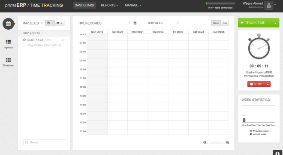Click the impulses Search field
The height and width of the screenshot is (155, 283).
(45, 143)
